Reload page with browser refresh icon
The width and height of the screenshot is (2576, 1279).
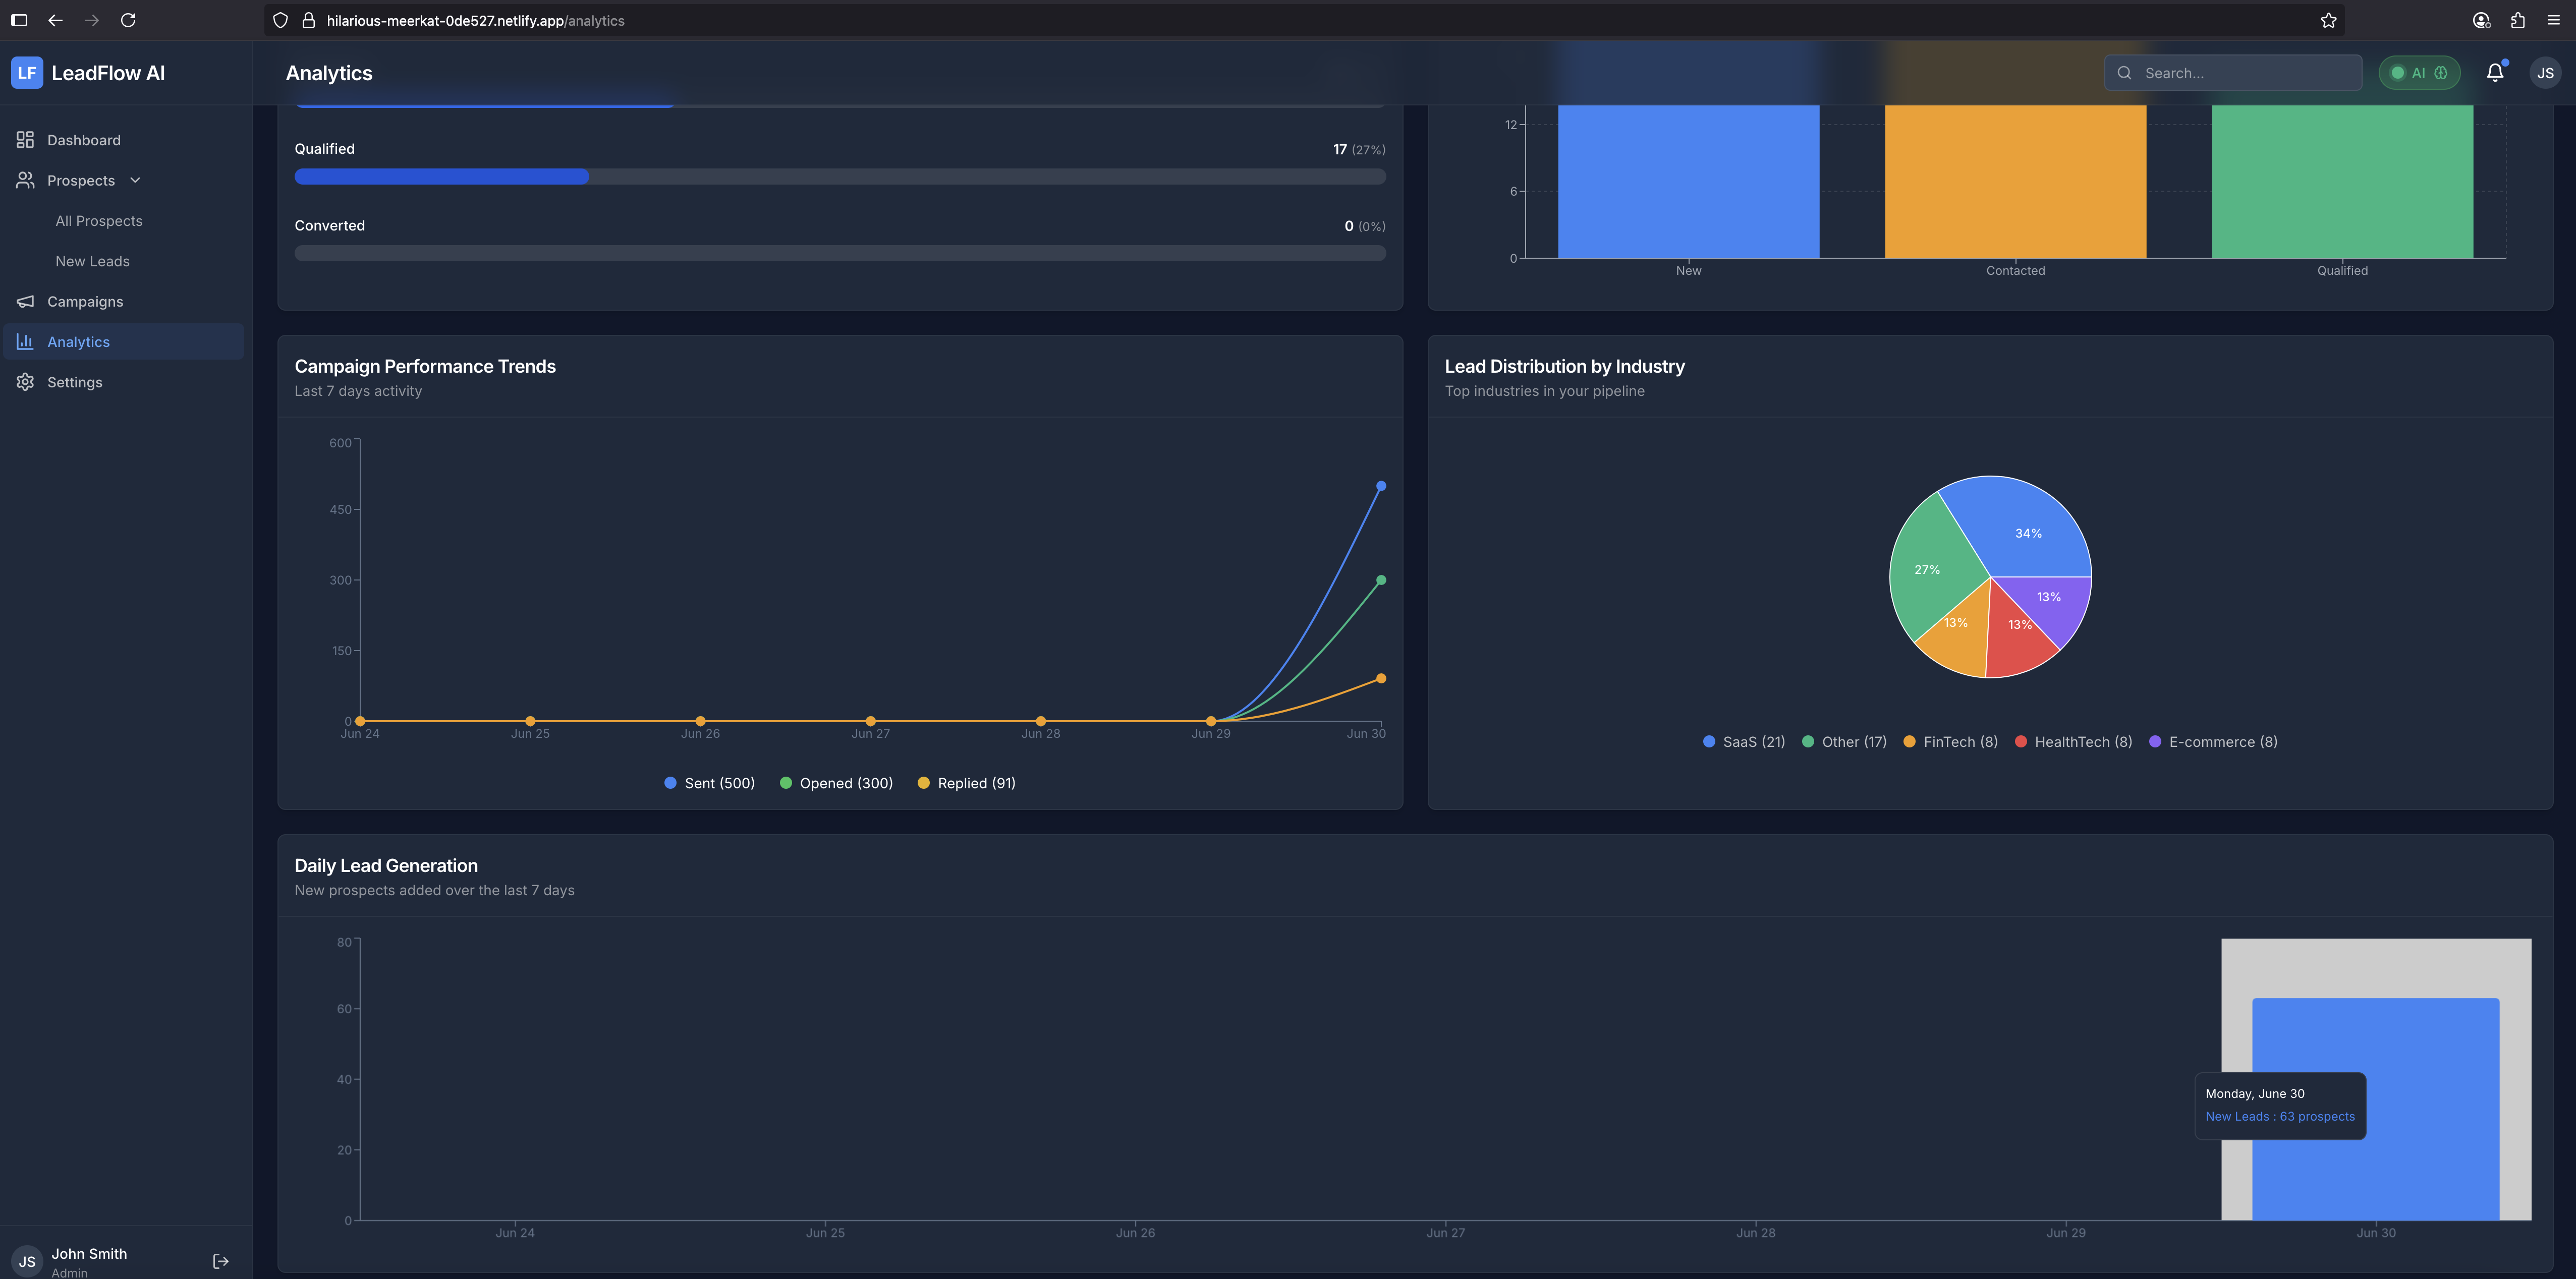tap(128, 20)
